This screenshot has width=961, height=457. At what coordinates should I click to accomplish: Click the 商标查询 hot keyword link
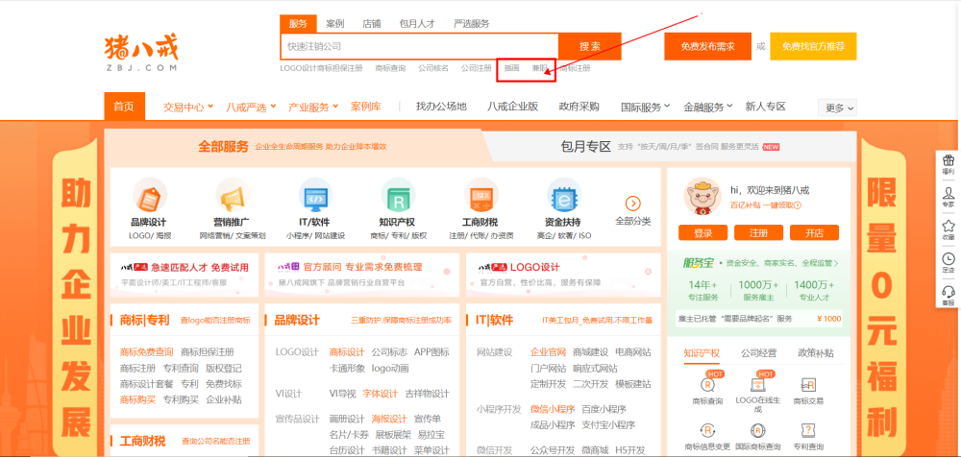pyautogui.click(x=390, y=68)
